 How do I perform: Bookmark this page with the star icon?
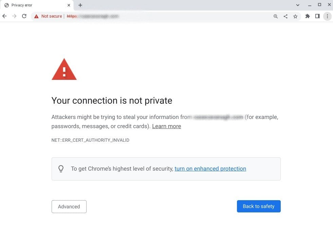[x=295, y=16]
